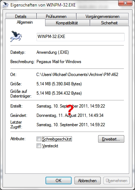The height and width of the screenshot is (190, 135).
Task: Close the properties dialog with the X button
Action: [125, 3]
